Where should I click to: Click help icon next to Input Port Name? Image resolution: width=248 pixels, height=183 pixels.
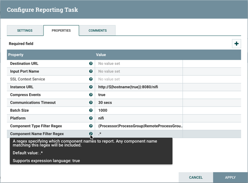point(91,72)
